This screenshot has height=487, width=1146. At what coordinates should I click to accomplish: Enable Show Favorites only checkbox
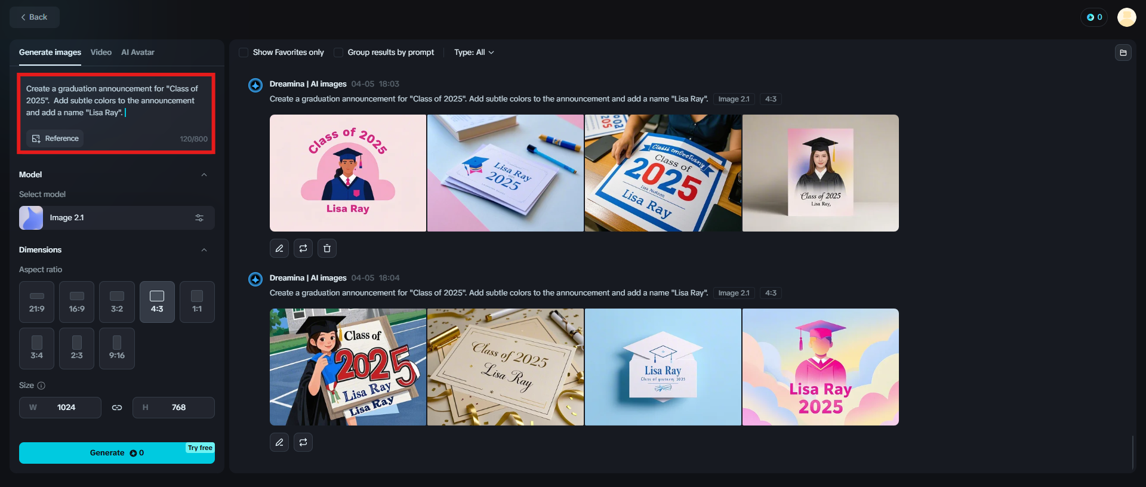(244, 53)
